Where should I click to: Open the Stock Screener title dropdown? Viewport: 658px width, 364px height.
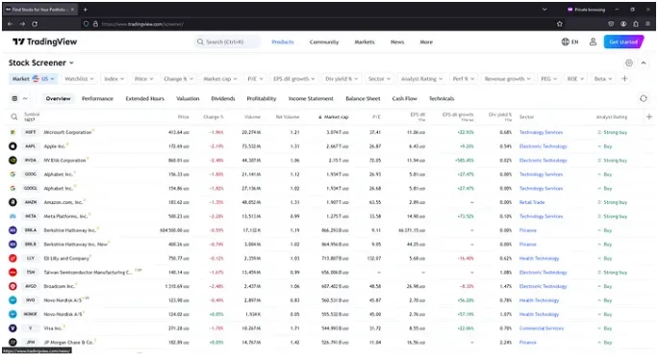[x=41, y=63]
